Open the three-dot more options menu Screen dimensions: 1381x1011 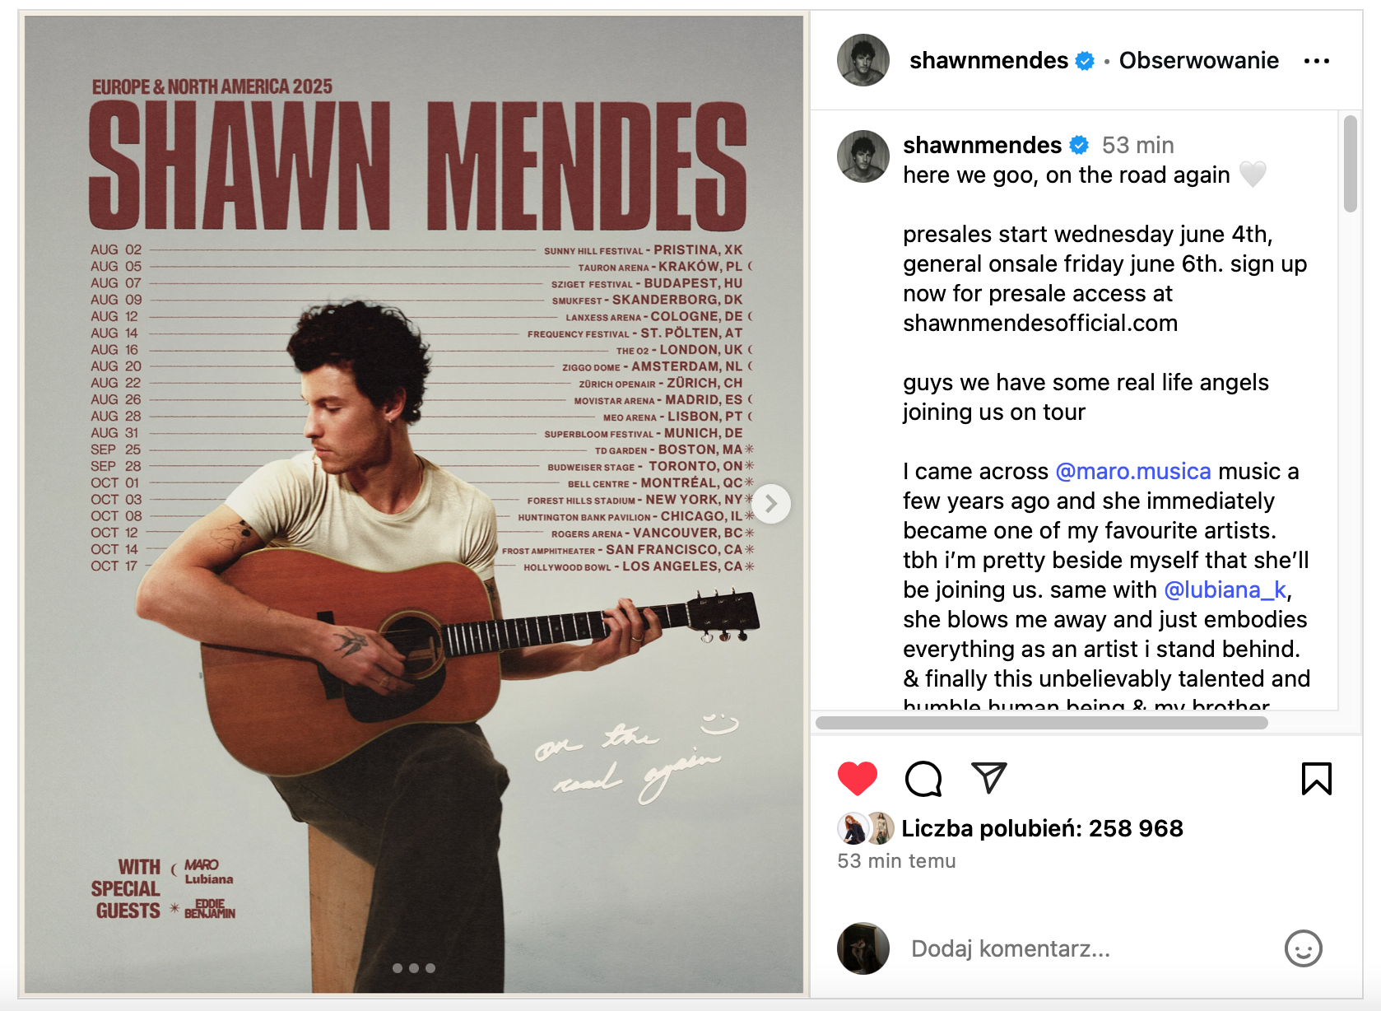tap(1317, 61)
